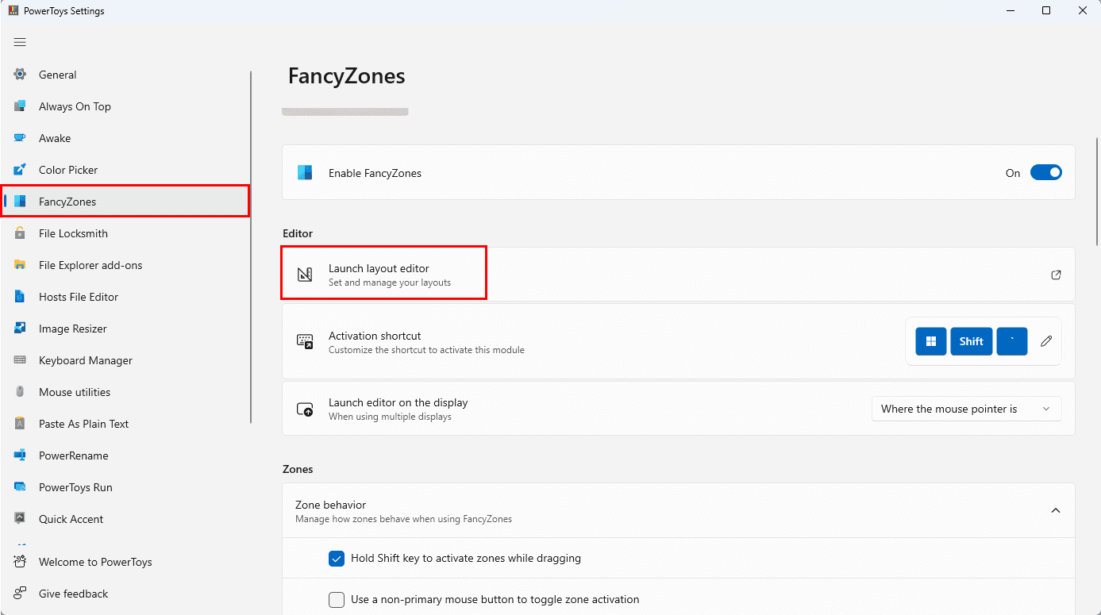Screen dimensions: 1101x615
Task: Click the hamburger navigation menu icon
Action: pos(20,42)
